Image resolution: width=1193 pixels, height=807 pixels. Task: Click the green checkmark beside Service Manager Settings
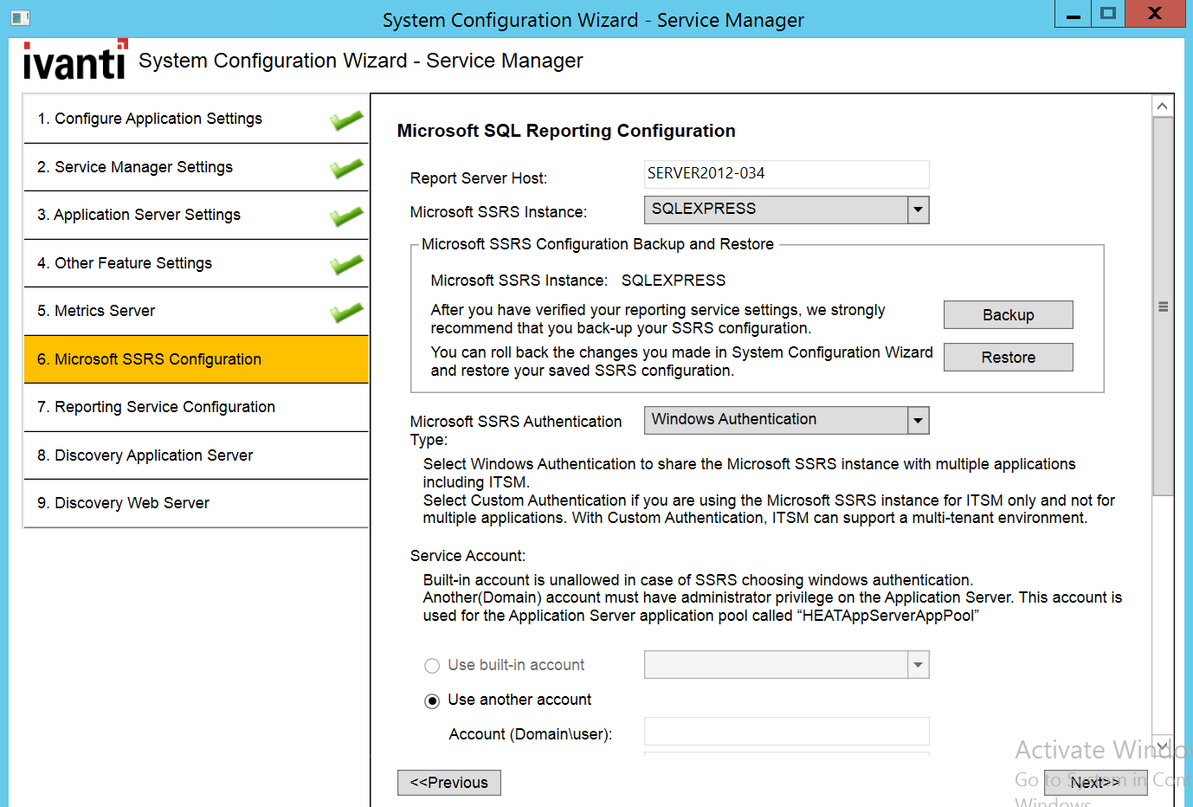click(x=346, y=168)
